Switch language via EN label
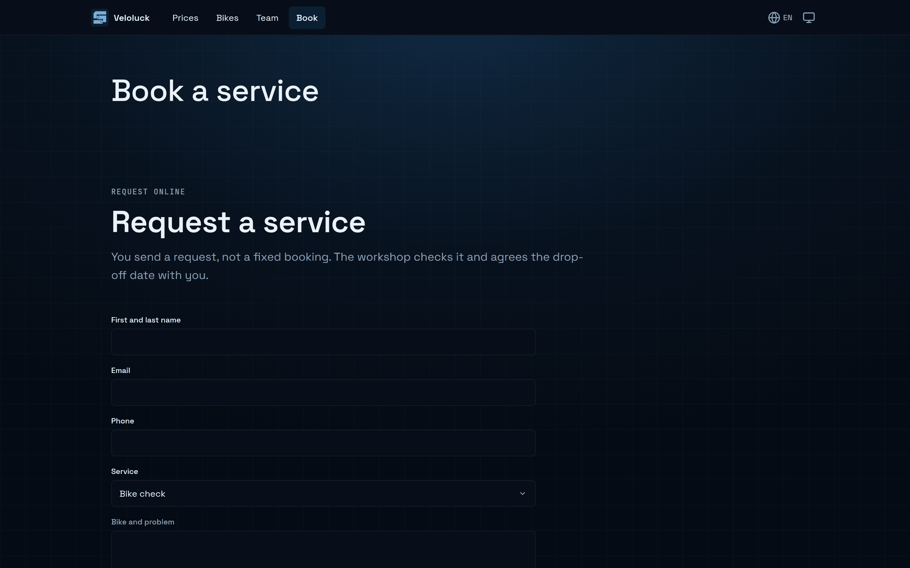Viewport: 910px width, 568px height. coord(787,18)
